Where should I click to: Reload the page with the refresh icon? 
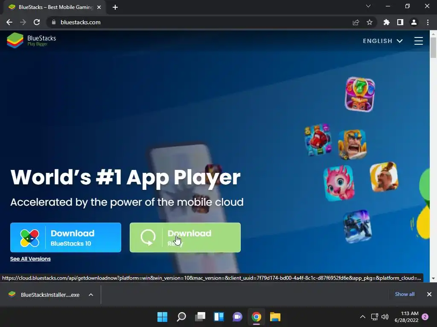click(x=37, y=22)
